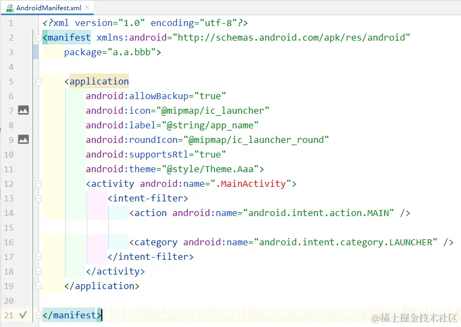461x327 pixels.
Task: Click line number 15 in the gutter
Action: (9, 228)
